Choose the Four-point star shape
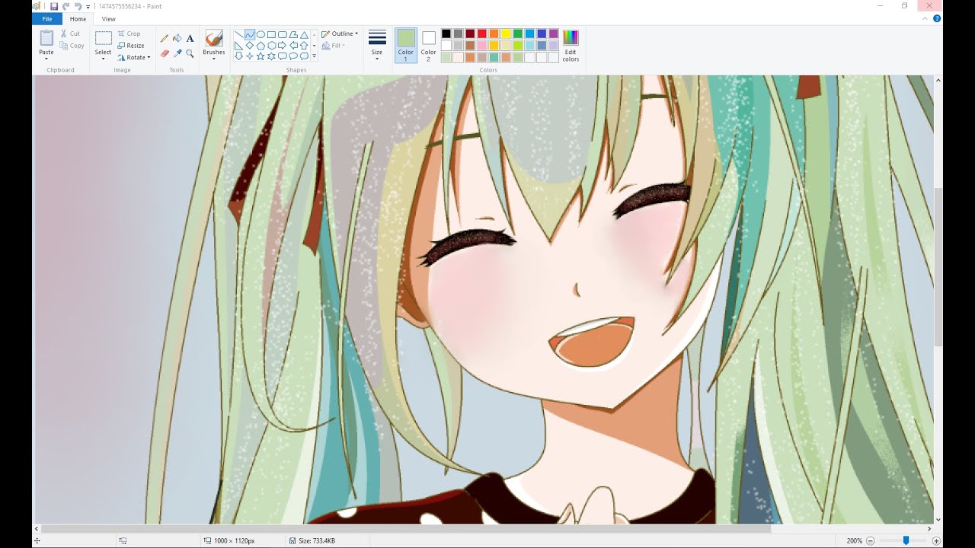The image size is (975, 548). coord(250,56)
